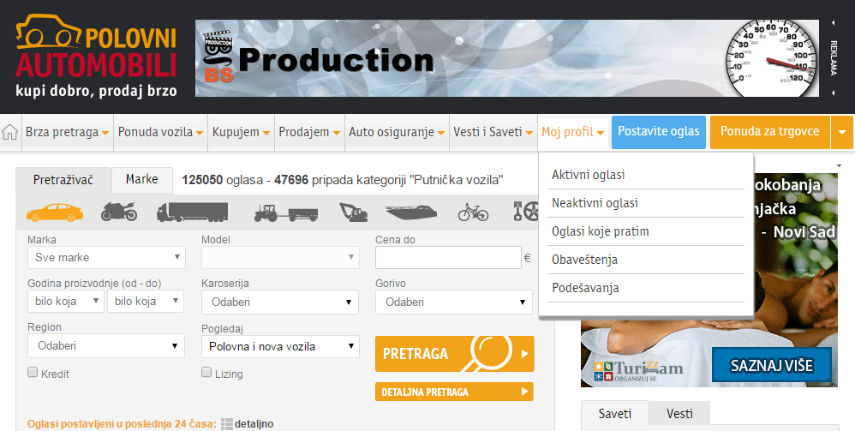Select the boat category icon
Viewport: 855px width, 431px height.
[x=412, y=213]
